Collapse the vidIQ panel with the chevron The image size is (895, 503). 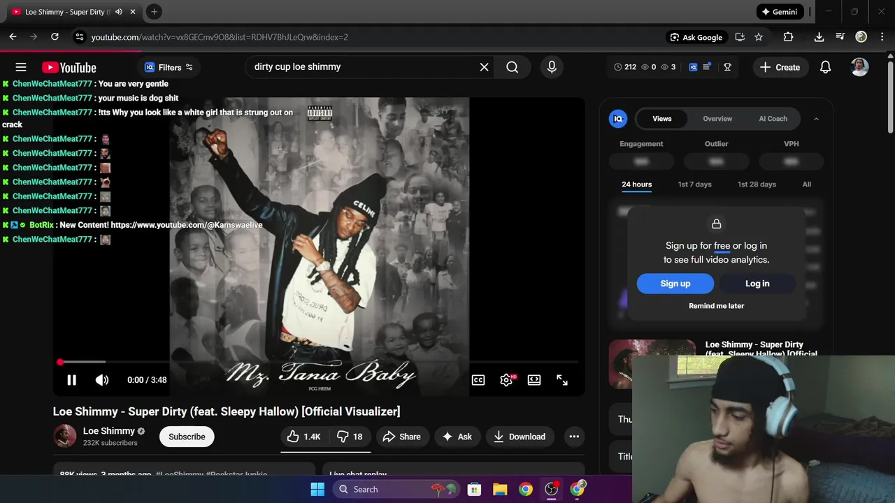click(816, 119)
